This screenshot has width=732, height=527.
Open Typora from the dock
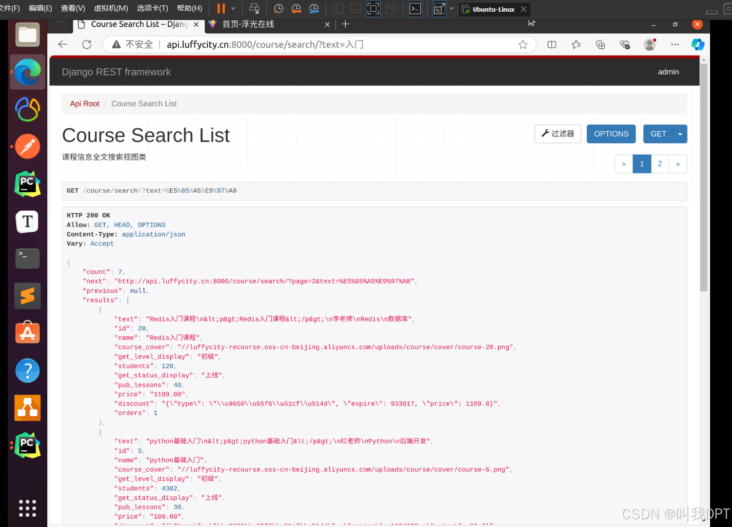[27, 222]
